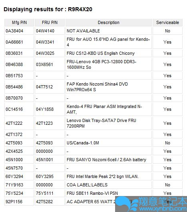This screenshot has width=187, height=212.
Task: Select Mfg part number 0B51753
Action: coord(14,76)
